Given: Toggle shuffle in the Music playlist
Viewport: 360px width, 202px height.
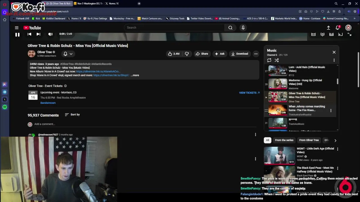Looking at the screenshot, I should click(x=277, y=60).
